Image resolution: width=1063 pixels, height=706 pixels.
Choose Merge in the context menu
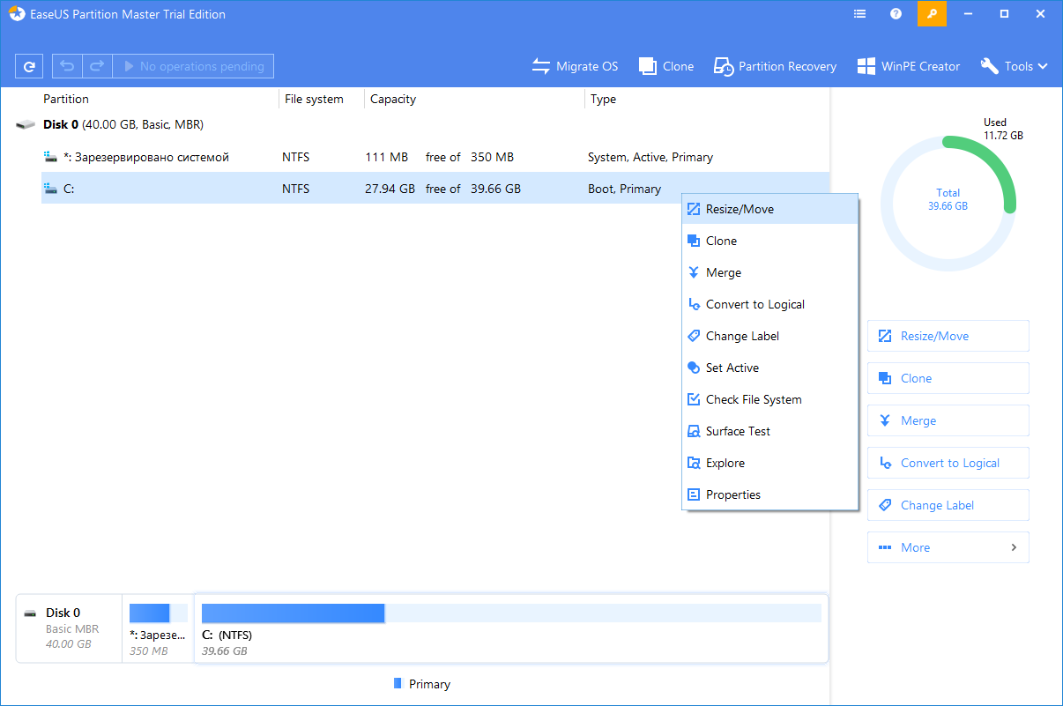pos(770,272)
